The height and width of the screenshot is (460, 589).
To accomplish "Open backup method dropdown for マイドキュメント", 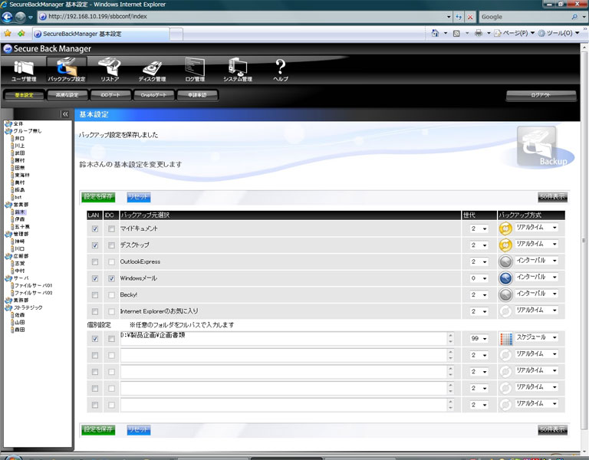I will (x=536, y=227).
